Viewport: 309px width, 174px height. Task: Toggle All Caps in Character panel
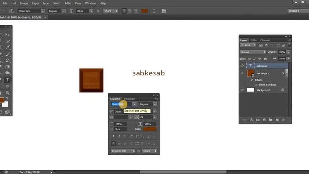click(125, 136)
